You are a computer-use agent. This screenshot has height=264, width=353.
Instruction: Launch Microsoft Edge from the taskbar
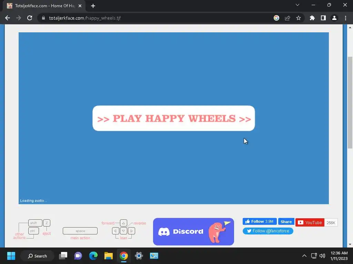[93, 256]
